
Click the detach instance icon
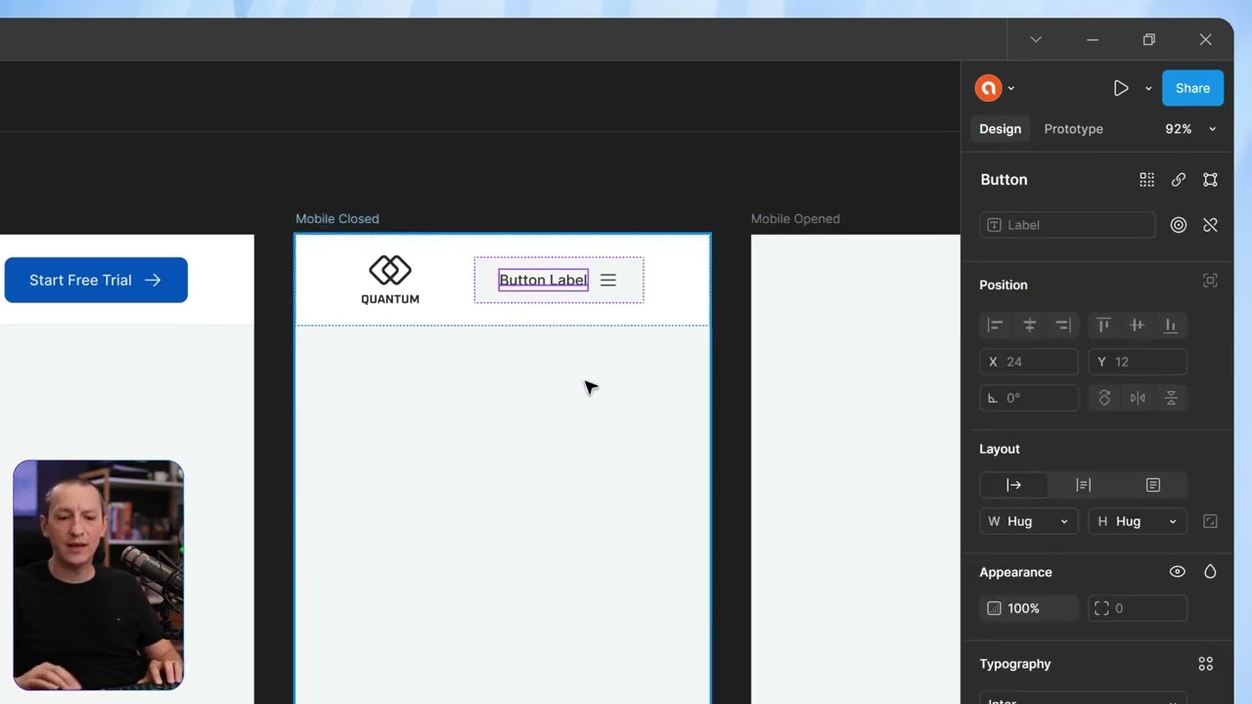tap(1210, 225)
